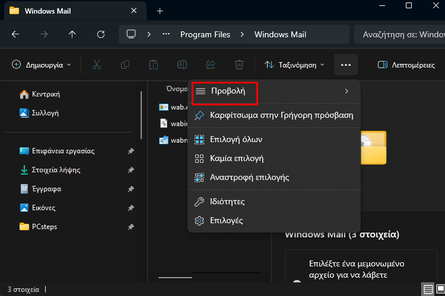The height and width of the screenshot is (296, 445).
Task: Switch to details list view in status bar
Action: [428, 289]
